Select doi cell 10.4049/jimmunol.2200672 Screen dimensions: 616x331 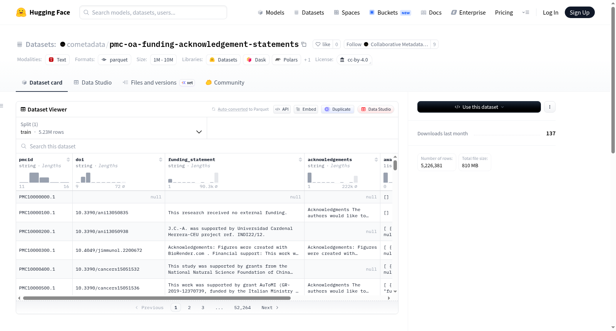[x=119, y=250]
